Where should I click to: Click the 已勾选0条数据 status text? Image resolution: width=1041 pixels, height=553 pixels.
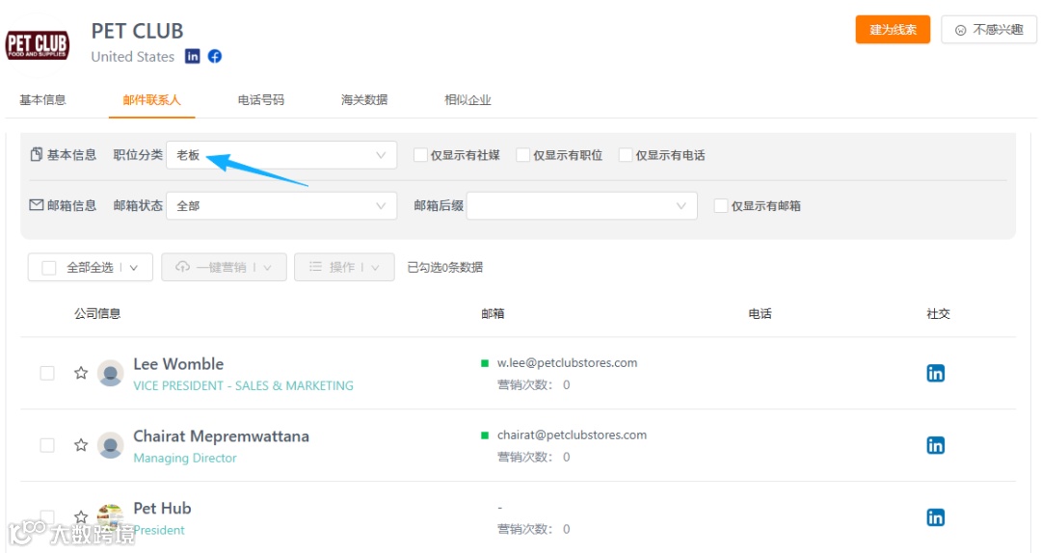click(x=444, y=267)
